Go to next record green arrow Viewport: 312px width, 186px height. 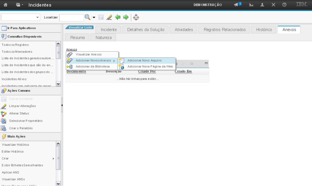click(126, 18)
